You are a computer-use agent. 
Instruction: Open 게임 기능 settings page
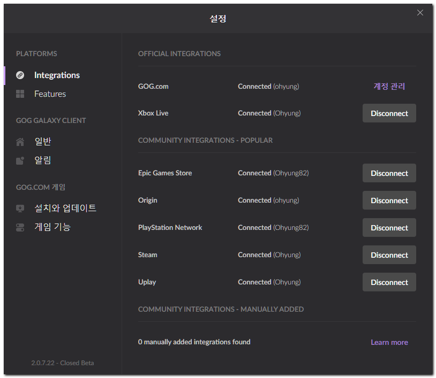pos(52,227)
